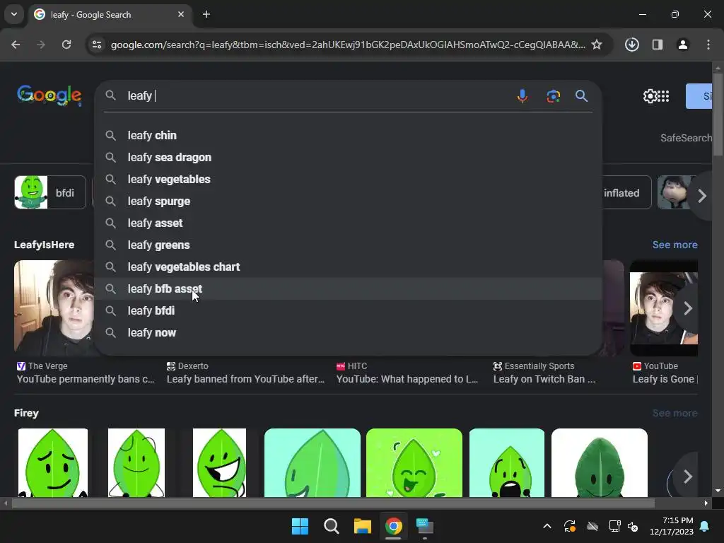Bookmark this tab with the star icon
The height and width of the screenshot is (543, 724).
click(597, 45)
